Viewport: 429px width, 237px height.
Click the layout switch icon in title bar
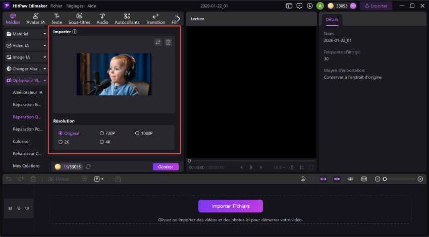coord(289,6)
